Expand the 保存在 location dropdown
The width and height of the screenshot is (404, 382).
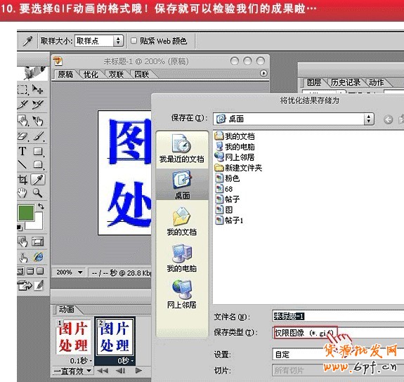click(x=293, y=119)
